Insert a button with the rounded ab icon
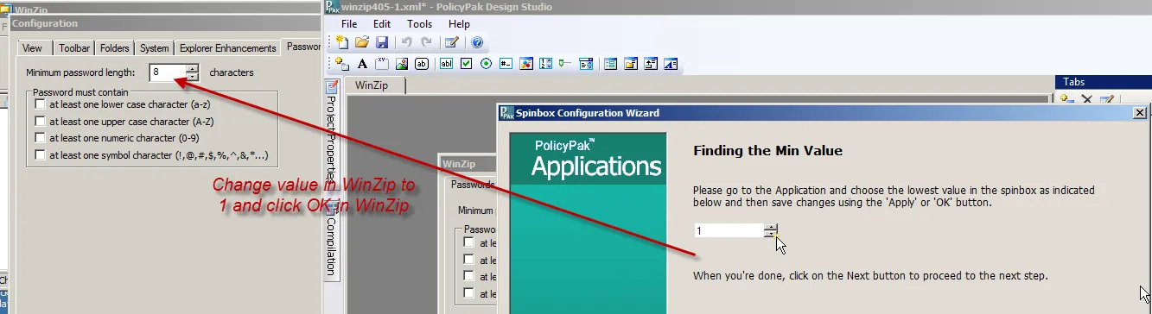 tap(422, 63)
